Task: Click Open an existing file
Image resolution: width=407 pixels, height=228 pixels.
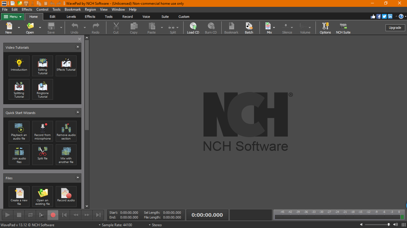Action: [43, 197]
